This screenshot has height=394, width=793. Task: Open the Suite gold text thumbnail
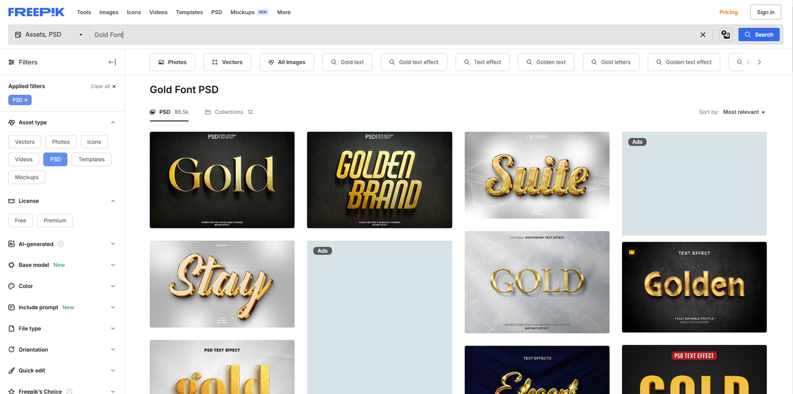(x=537, y=175)
